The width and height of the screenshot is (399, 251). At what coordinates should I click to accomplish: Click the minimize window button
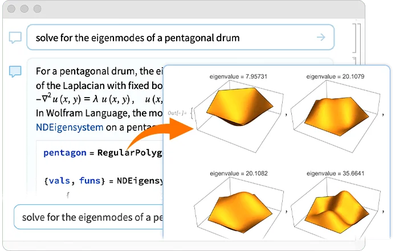click(x=25, y=9)
